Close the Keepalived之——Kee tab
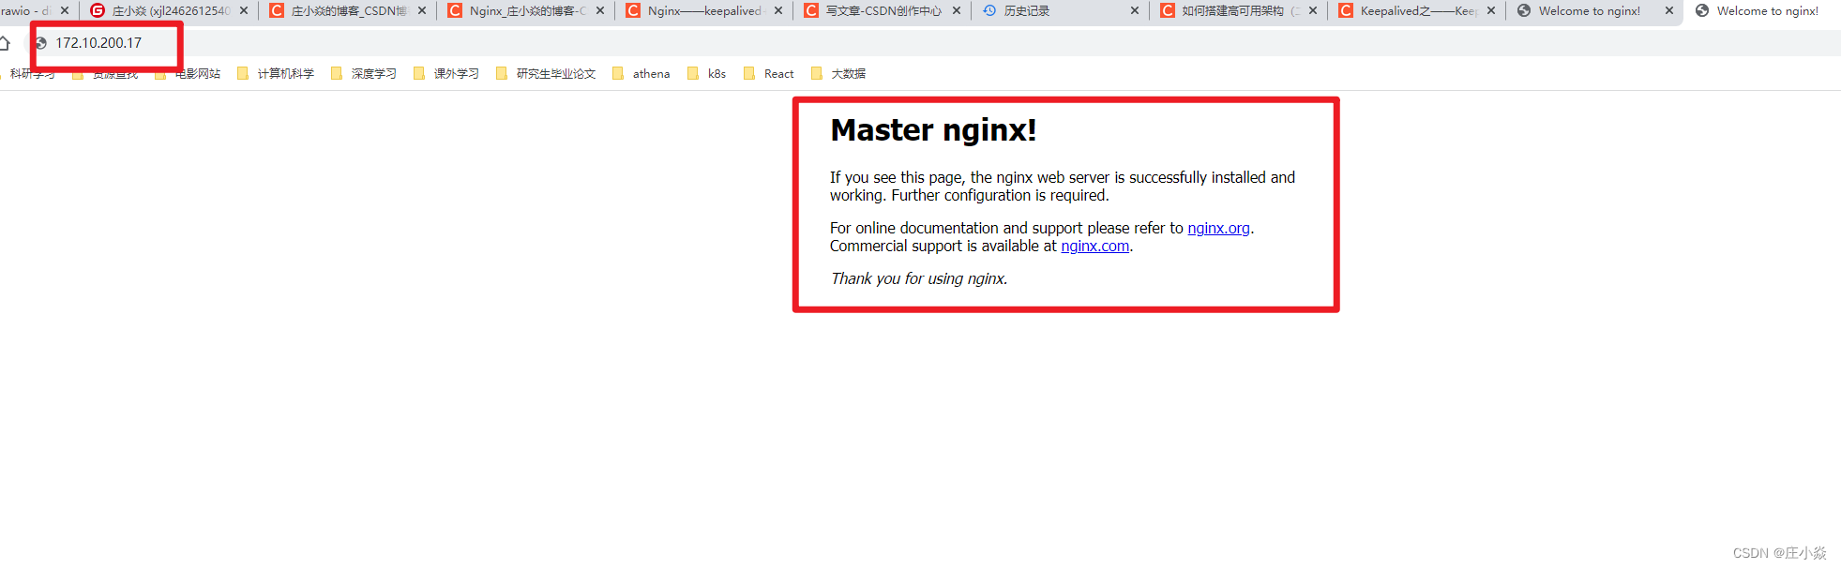The image size is (1841, 569). (x=1491, y=11)
